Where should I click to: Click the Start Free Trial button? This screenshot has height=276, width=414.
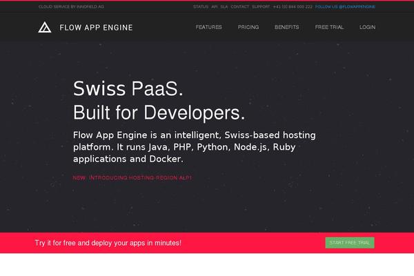[x=350, y=242]
